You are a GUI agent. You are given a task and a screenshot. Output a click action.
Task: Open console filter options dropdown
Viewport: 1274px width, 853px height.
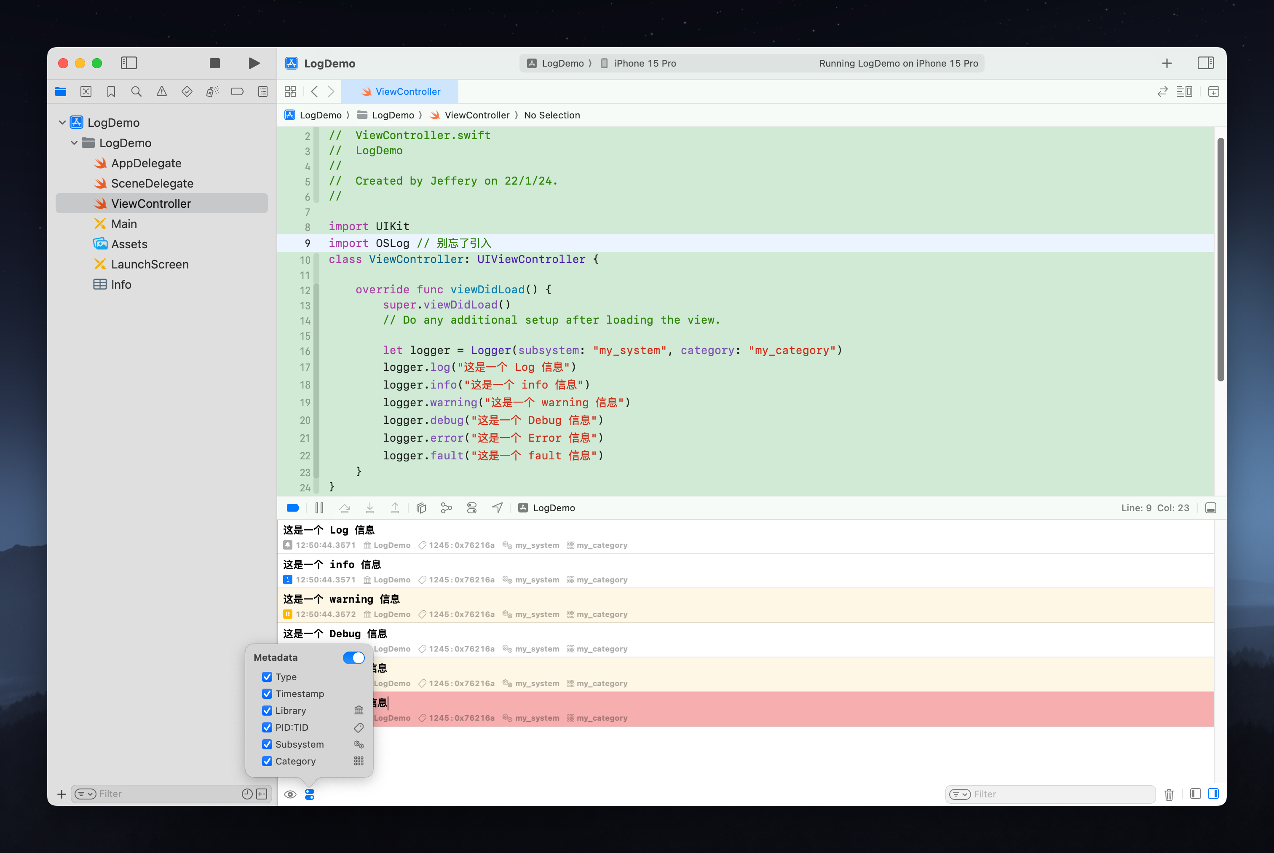click(x=960, y=794)
